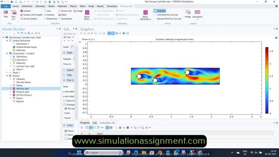
Task: Click the magenta table graph icon
Action: coord(128,128)
